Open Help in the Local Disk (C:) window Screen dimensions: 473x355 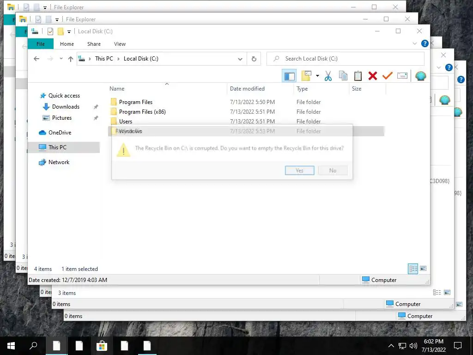[x=425, y=43]
